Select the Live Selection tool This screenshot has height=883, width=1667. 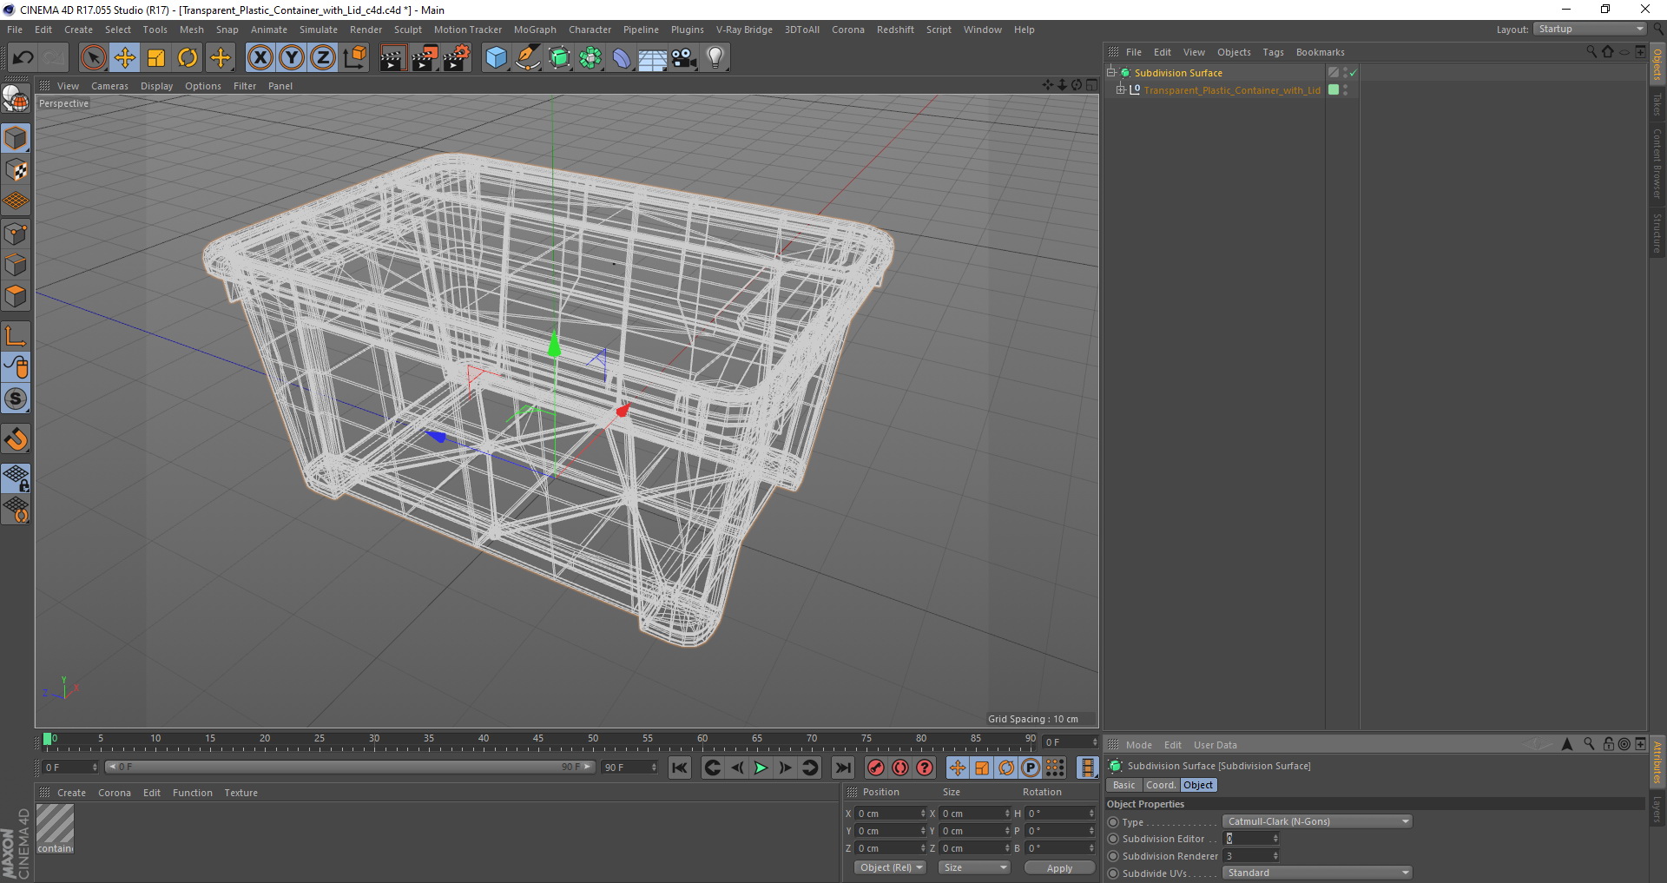[x=93, y=58]
